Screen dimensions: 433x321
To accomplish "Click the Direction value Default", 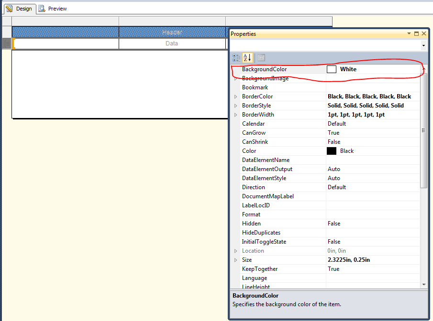I will point(337,187).
